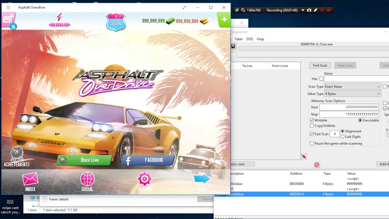Click the Type column header
Screen dimensions: 389x219
327,173
